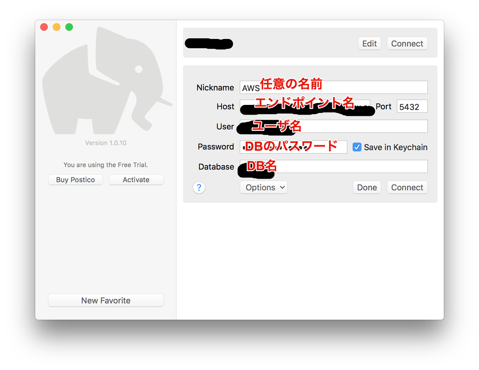This screenshot has height=370, width=479.
Task: Select the User input field
Action: click(x=334, y=126)
